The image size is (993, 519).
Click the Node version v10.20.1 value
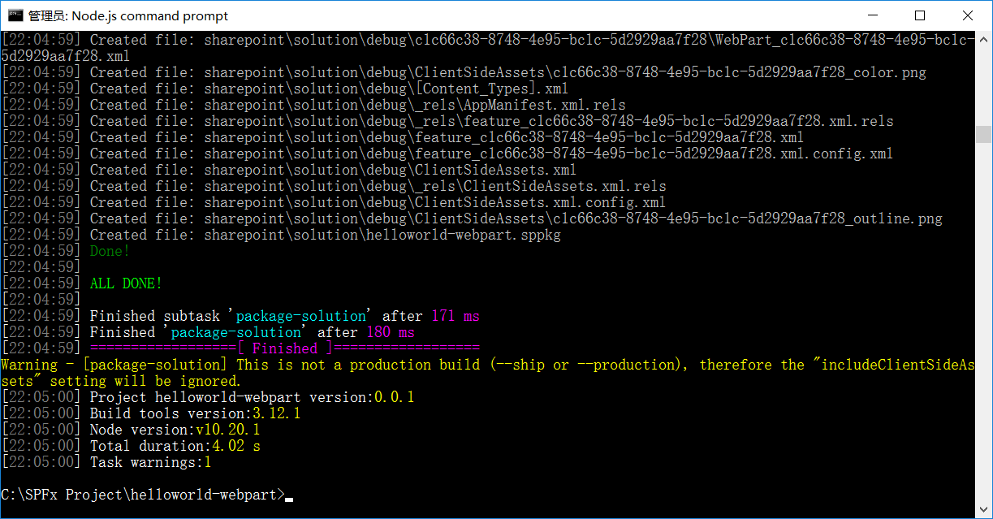[227, 430]
